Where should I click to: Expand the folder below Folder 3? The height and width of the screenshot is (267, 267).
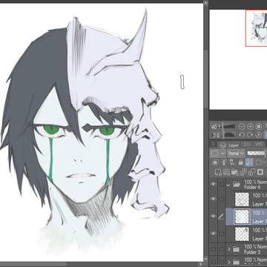(229, 262)
